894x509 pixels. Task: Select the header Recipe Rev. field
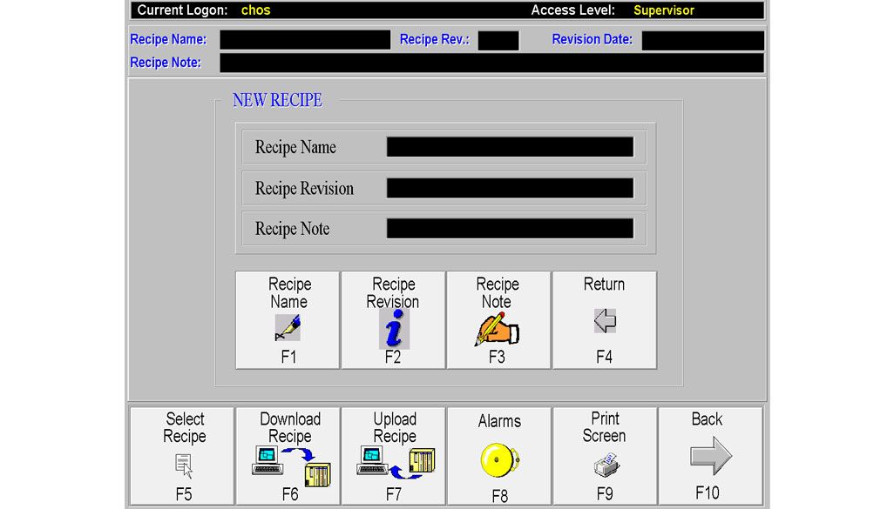tap(498, 40)
